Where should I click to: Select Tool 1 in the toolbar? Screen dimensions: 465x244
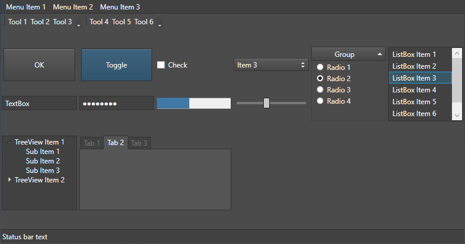(x=18, y=22)
